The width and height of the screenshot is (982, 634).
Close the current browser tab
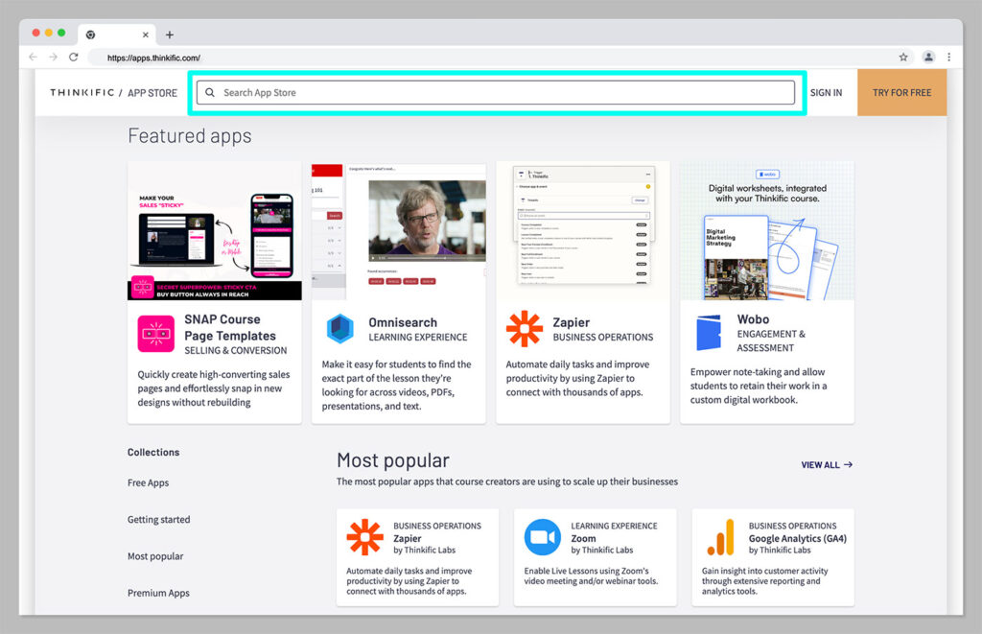point(146,35)
